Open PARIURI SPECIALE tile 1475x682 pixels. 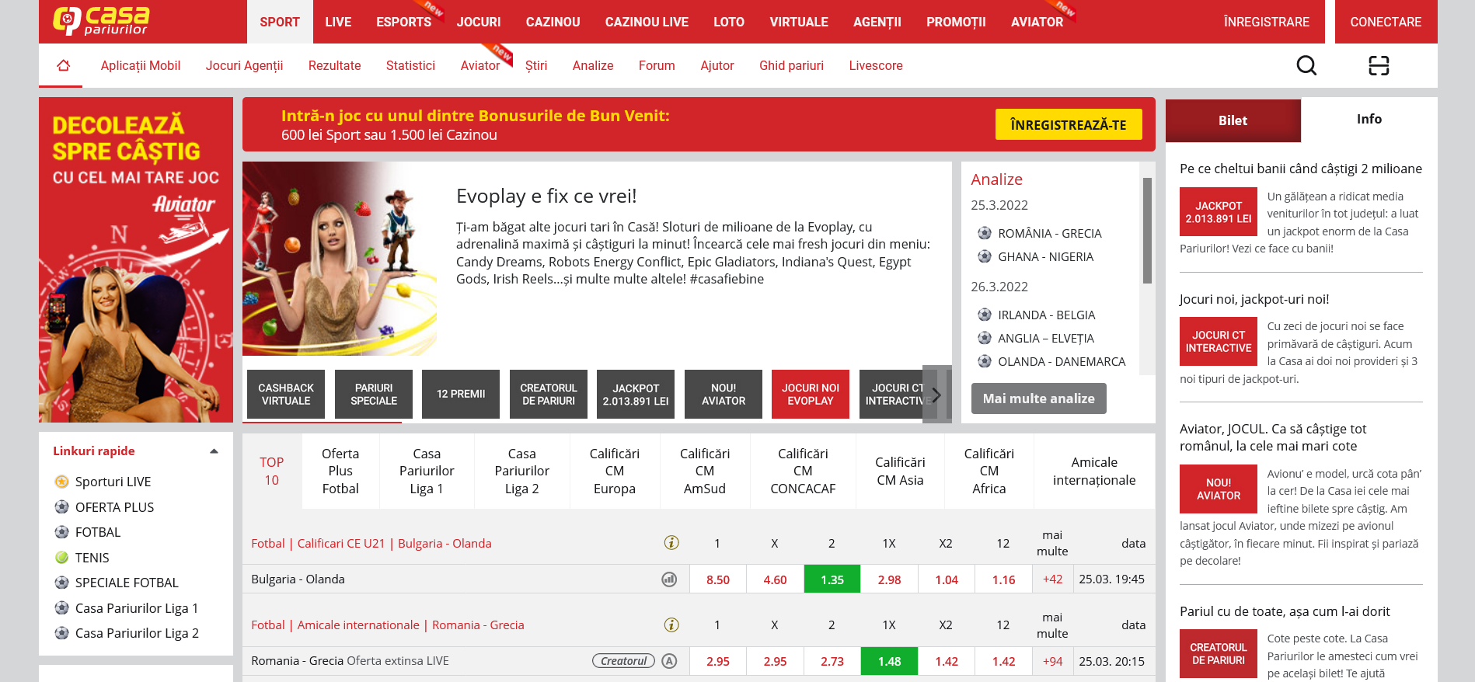tap(374, 395)
